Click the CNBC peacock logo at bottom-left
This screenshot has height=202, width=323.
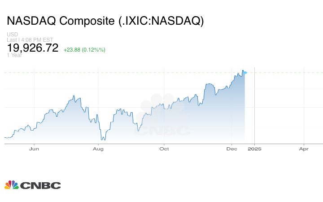point(12,185)
